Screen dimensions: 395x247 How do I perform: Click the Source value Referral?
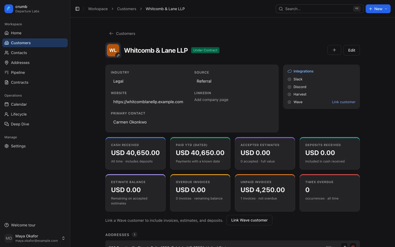pos(204,81)
